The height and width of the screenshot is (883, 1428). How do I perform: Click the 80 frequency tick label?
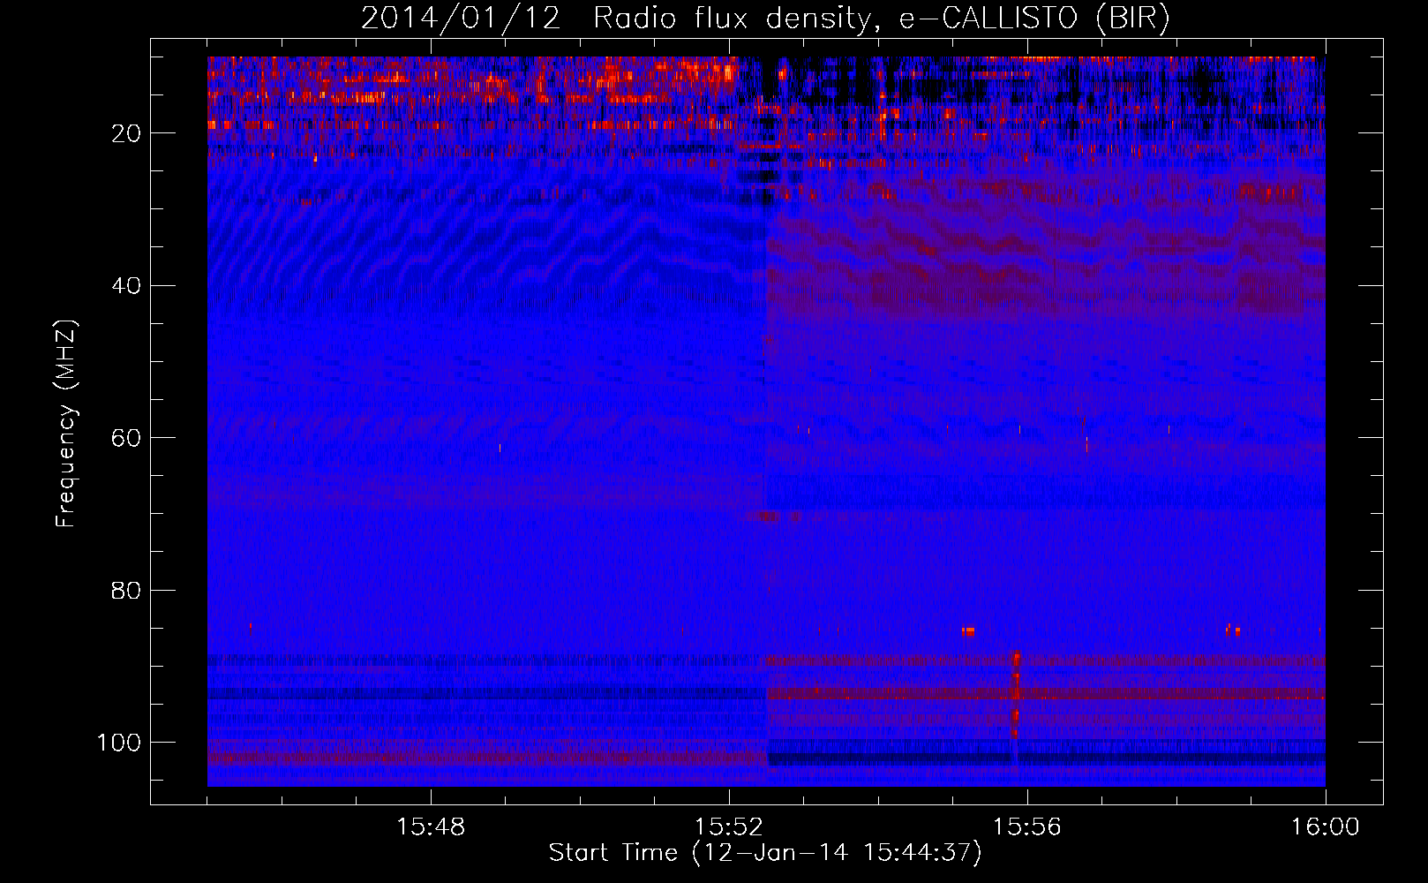[126, 590]
